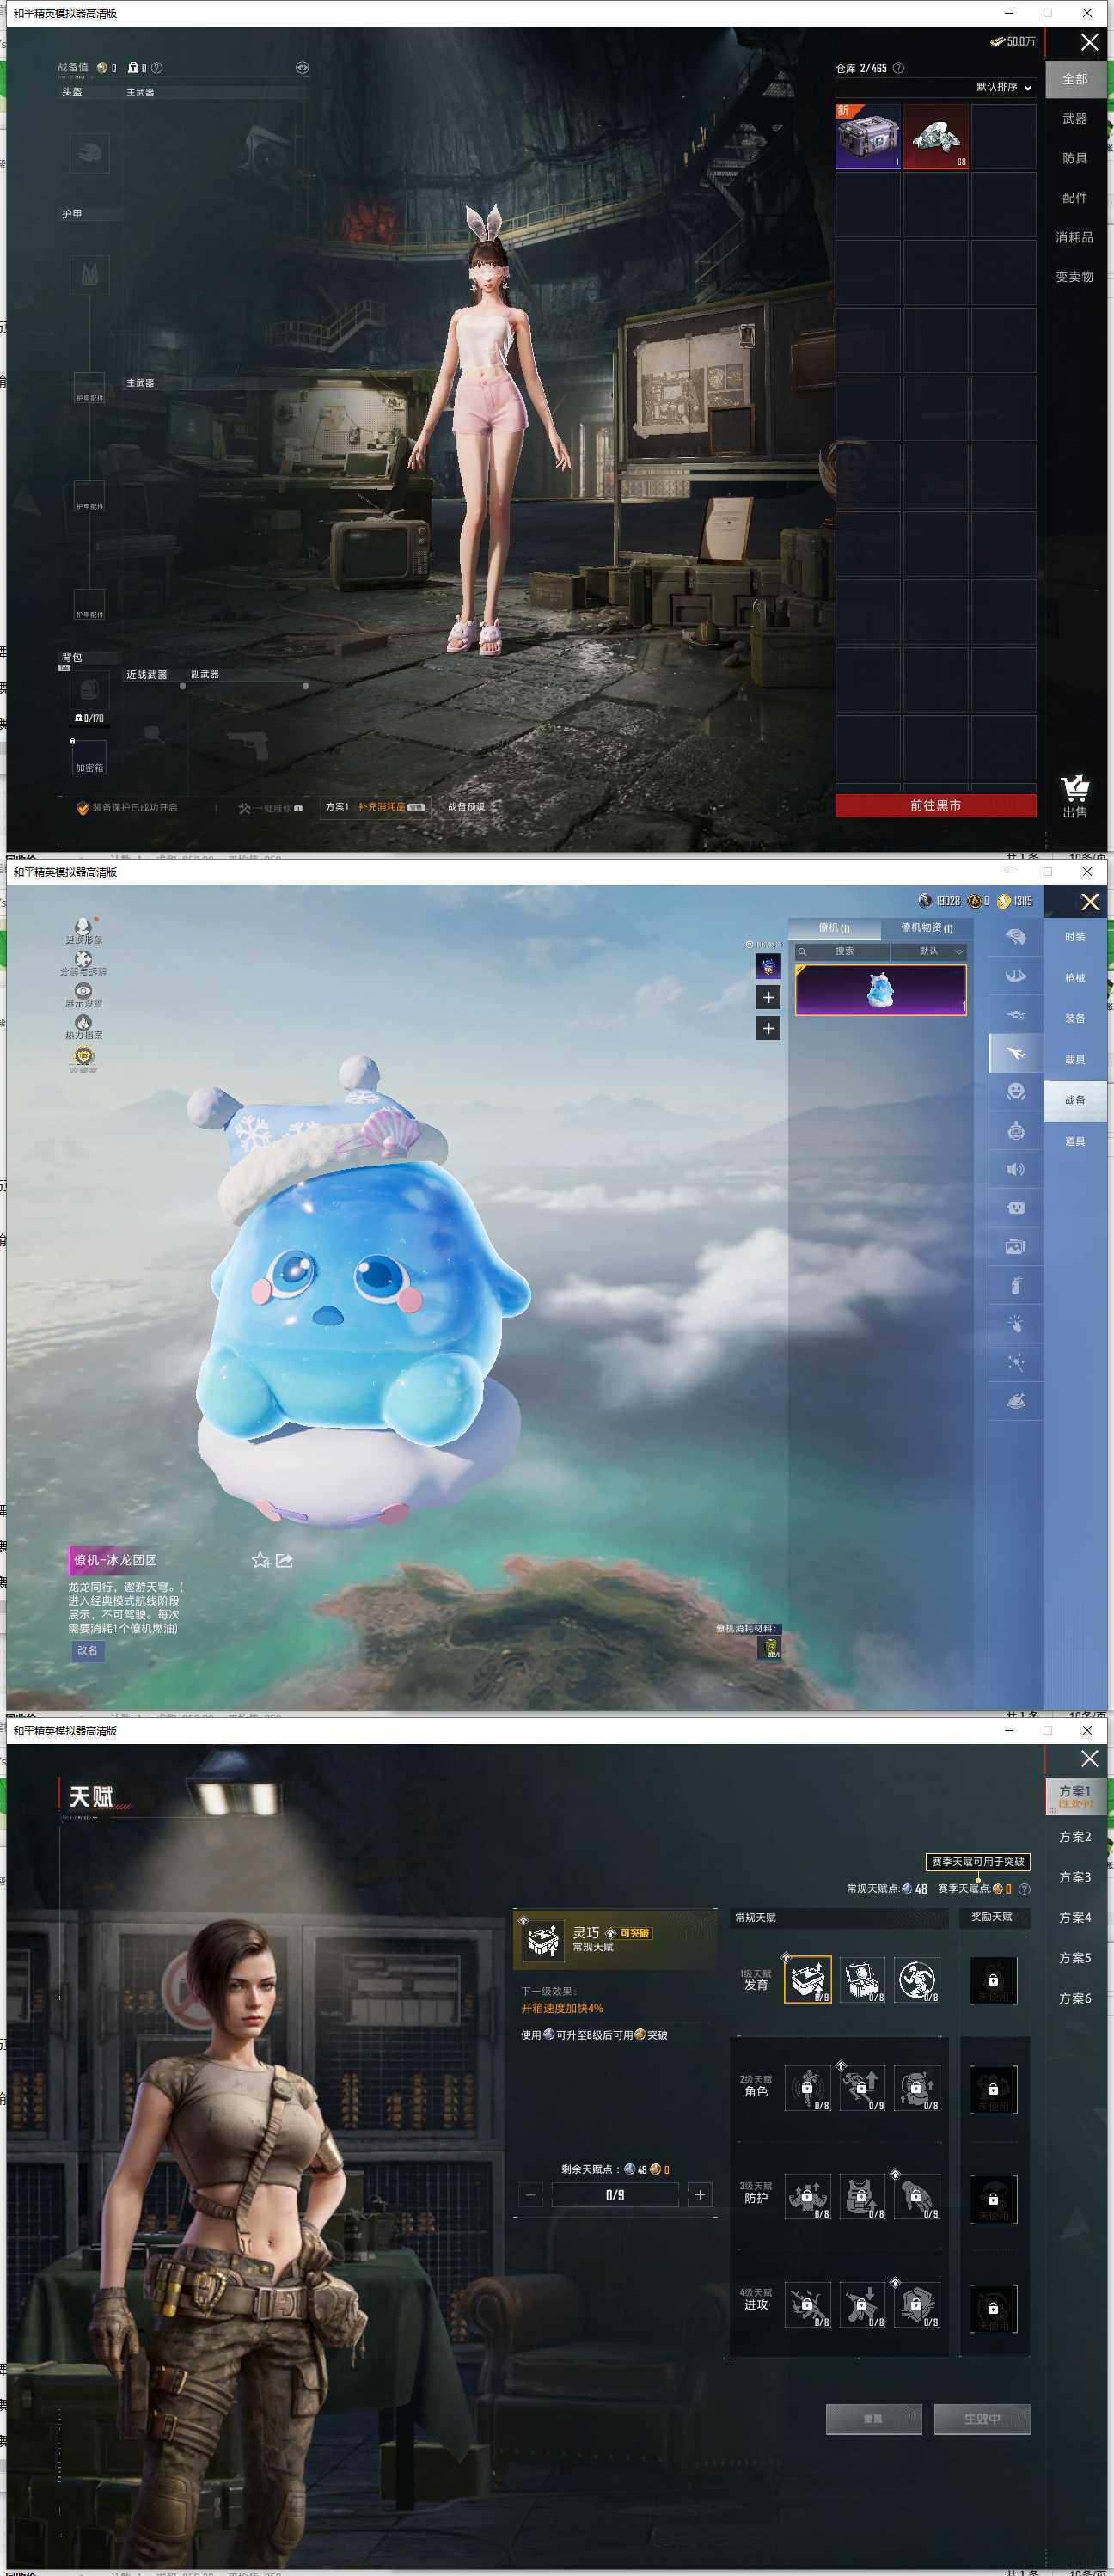Switch to talent plan 方案6
This screenshot has width=1114, height=2576.
pyautogui.click(x=1075, y=1998)
